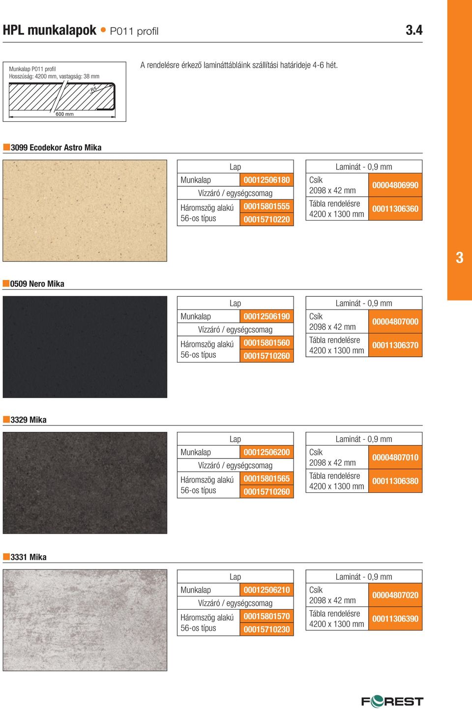Select product code 00015710230
The height and width of the screenshot is (709, 472).
point(266,629)
